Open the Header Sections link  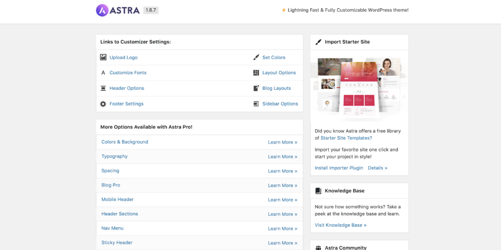119,214
